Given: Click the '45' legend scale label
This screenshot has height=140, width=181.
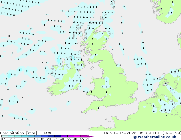Looking at the screenshot, I should click(x=82, y=139).
